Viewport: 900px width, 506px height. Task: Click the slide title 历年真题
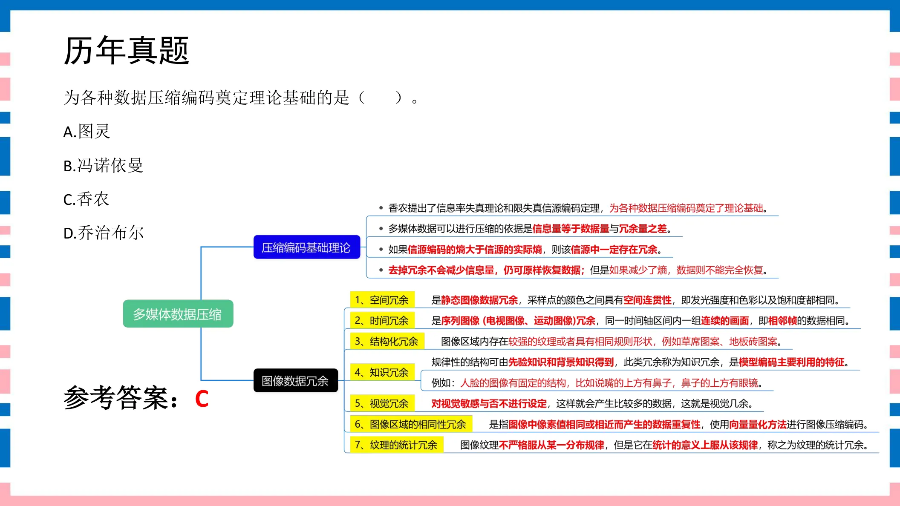(126, 51)
